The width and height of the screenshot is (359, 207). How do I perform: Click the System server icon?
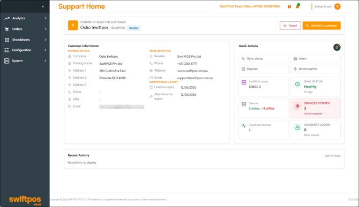(x=7, y=61)
